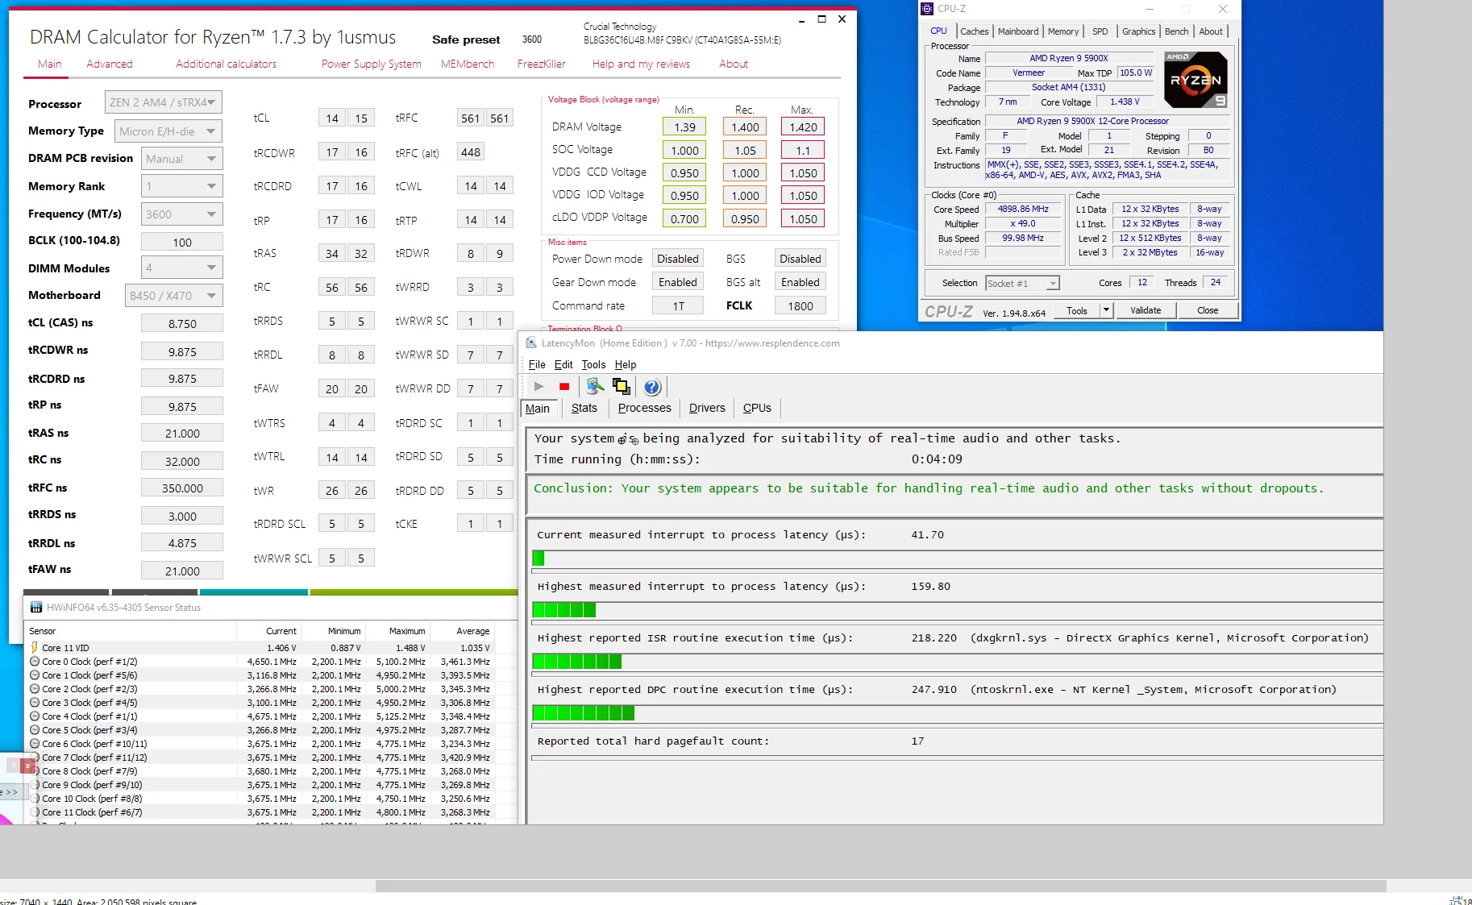Click clock icon of Core 1 Clock row

tap(35, 675)
